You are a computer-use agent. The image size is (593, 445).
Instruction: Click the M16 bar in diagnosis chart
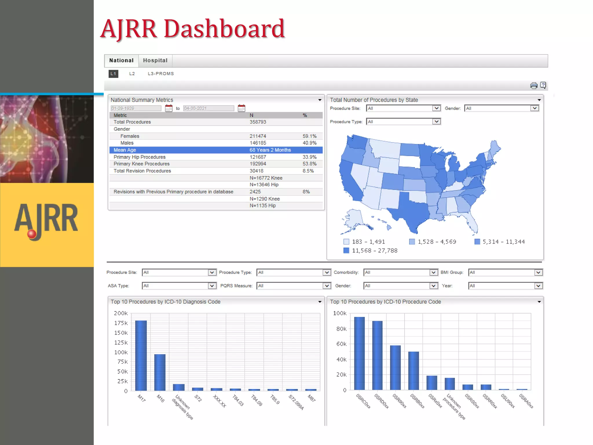(x=160, y=372)
